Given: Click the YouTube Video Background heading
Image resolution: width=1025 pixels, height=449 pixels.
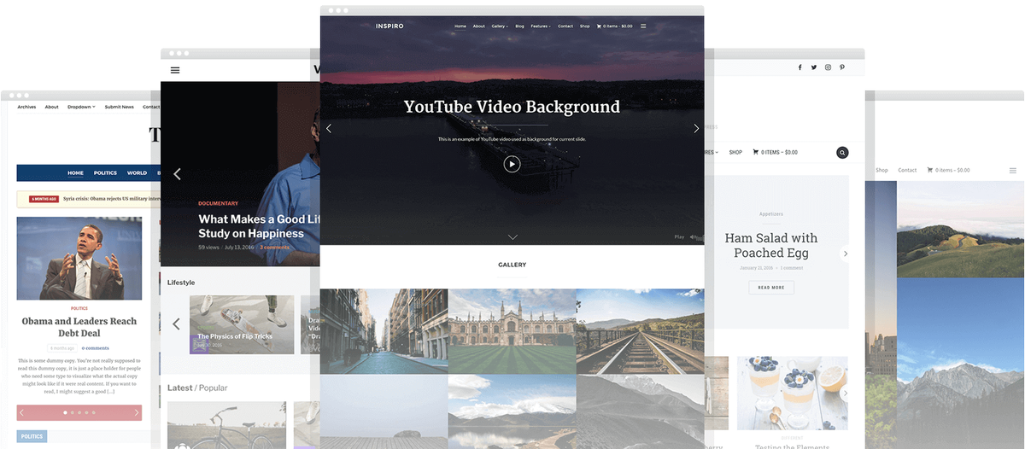Looking at the screenshot, I should 512,107.
